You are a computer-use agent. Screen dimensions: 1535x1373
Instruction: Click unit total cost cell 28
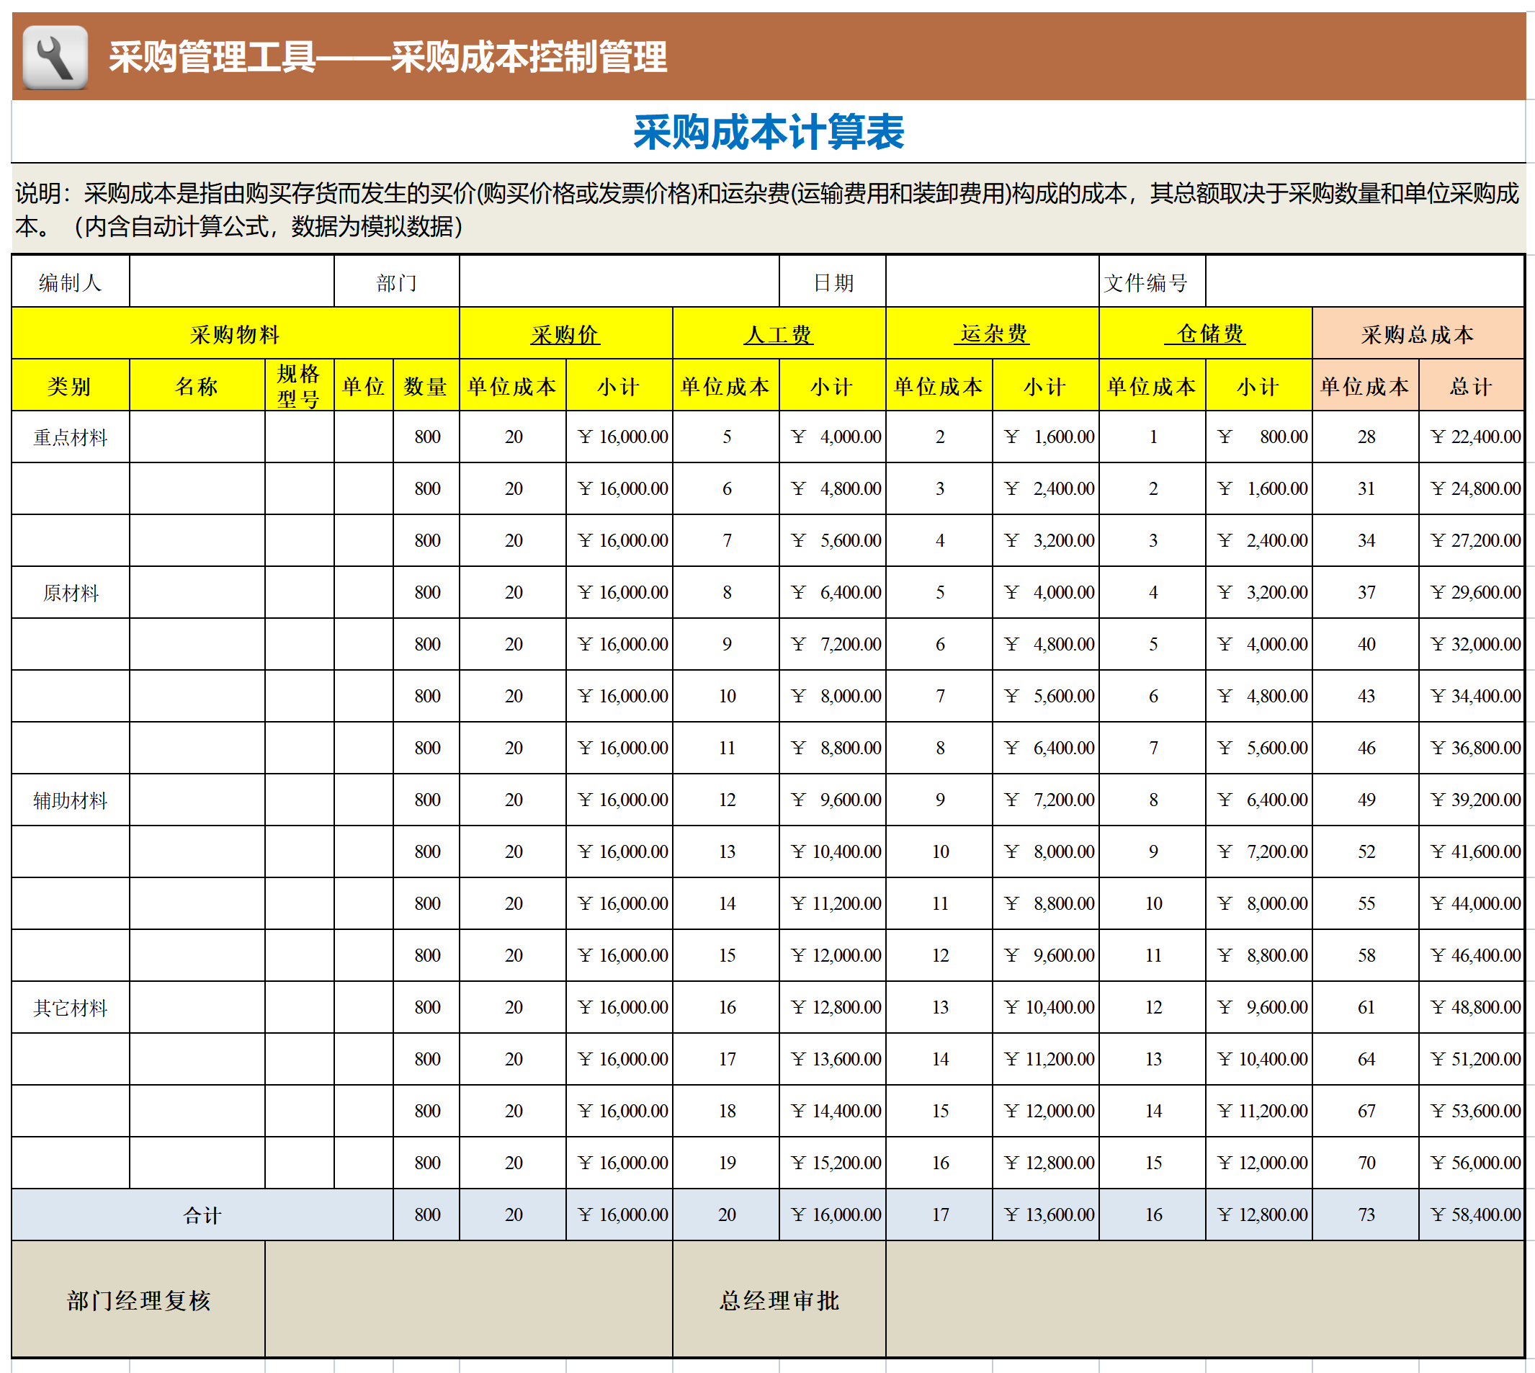[1365, 437]
